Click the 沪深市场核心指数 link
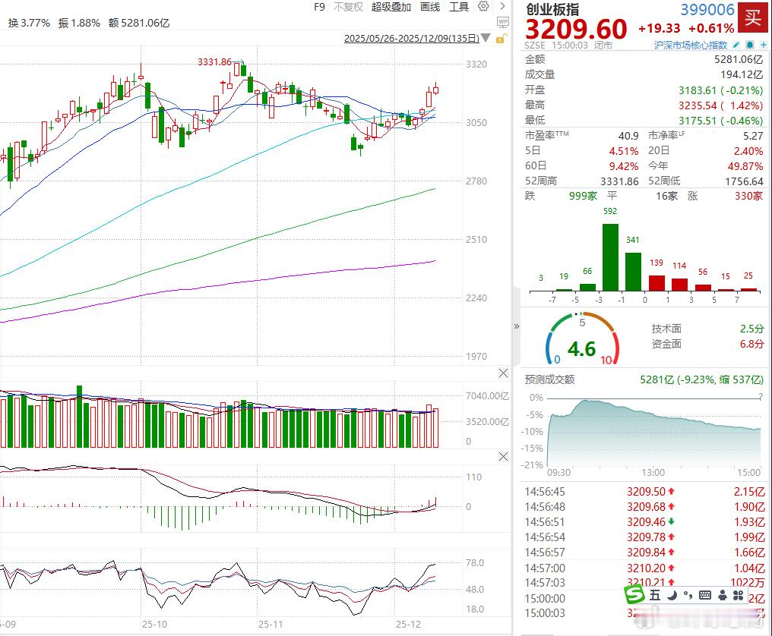Screen dimensions: 772x636 tap(690, 46)
